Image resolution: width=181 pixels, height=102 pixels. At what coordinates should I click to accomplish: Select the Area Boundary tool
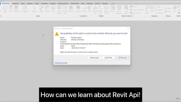137,10
